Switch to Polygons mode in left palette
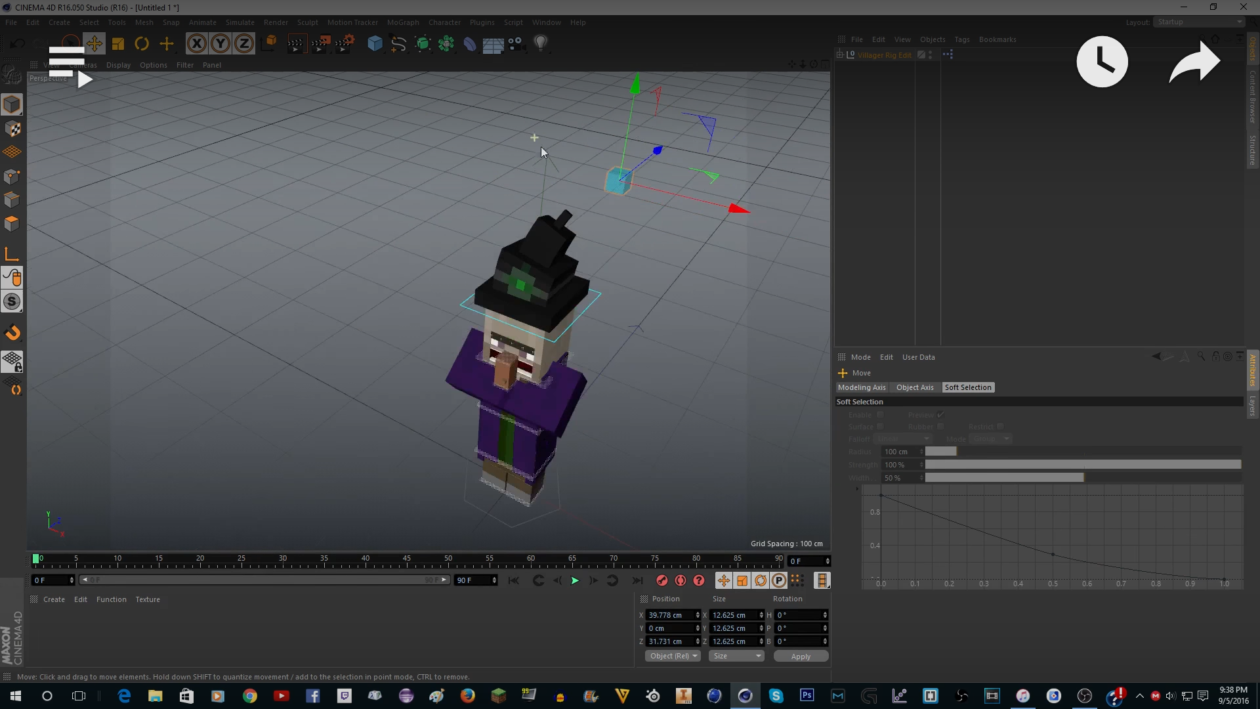Viewport: 1260px width, 709px height. [12, 224]
